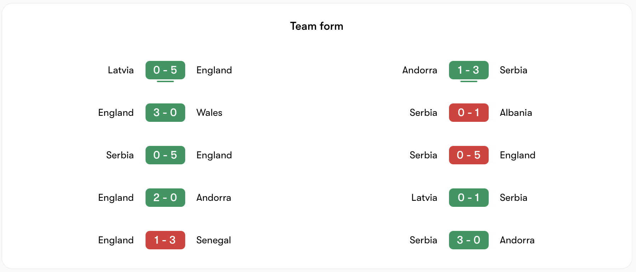
Task: Click the Andorra 1 - 3 Serbia score badge
Action: point(469,70)
